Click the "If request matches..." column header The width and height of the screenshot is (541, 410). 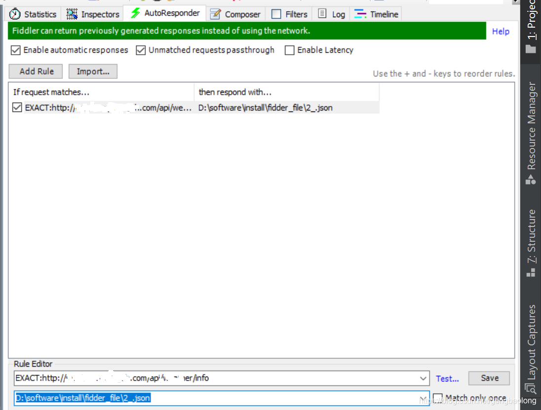(102, 92)
